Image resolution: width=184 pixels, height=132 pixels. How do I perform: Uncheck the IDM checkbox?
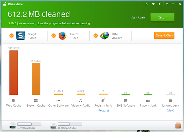95,36
